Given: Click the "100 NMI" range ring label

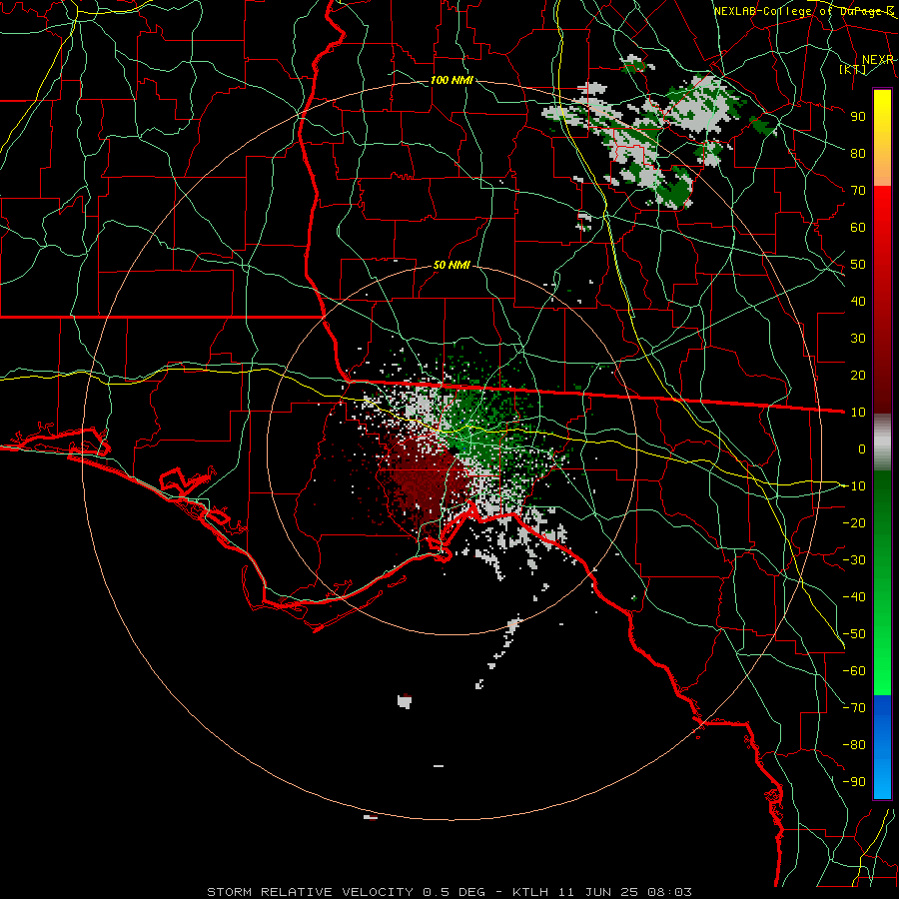Looking at the screenshot, I should point(451,80).
